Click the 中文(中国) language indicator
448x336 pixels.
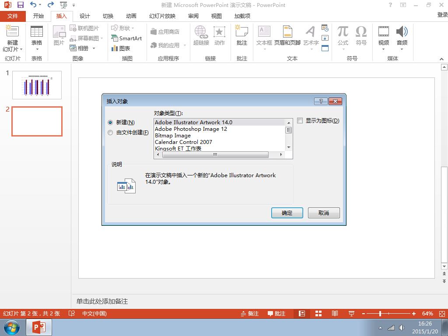coord(94,313)
